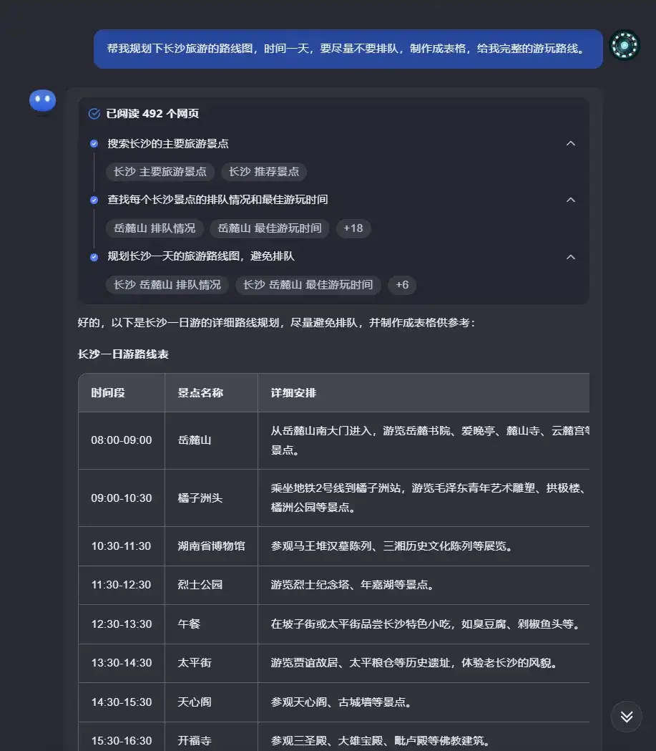
Task: Click the 14:30-15:30 time cell
Action: (x=122, y=702)
